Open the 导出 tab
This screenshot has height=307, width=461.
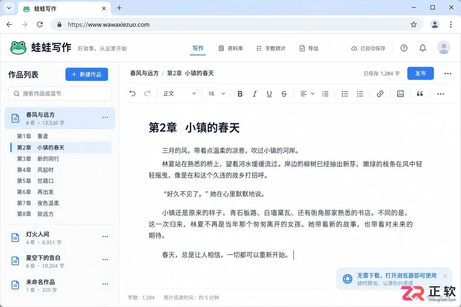click(309, 48)
